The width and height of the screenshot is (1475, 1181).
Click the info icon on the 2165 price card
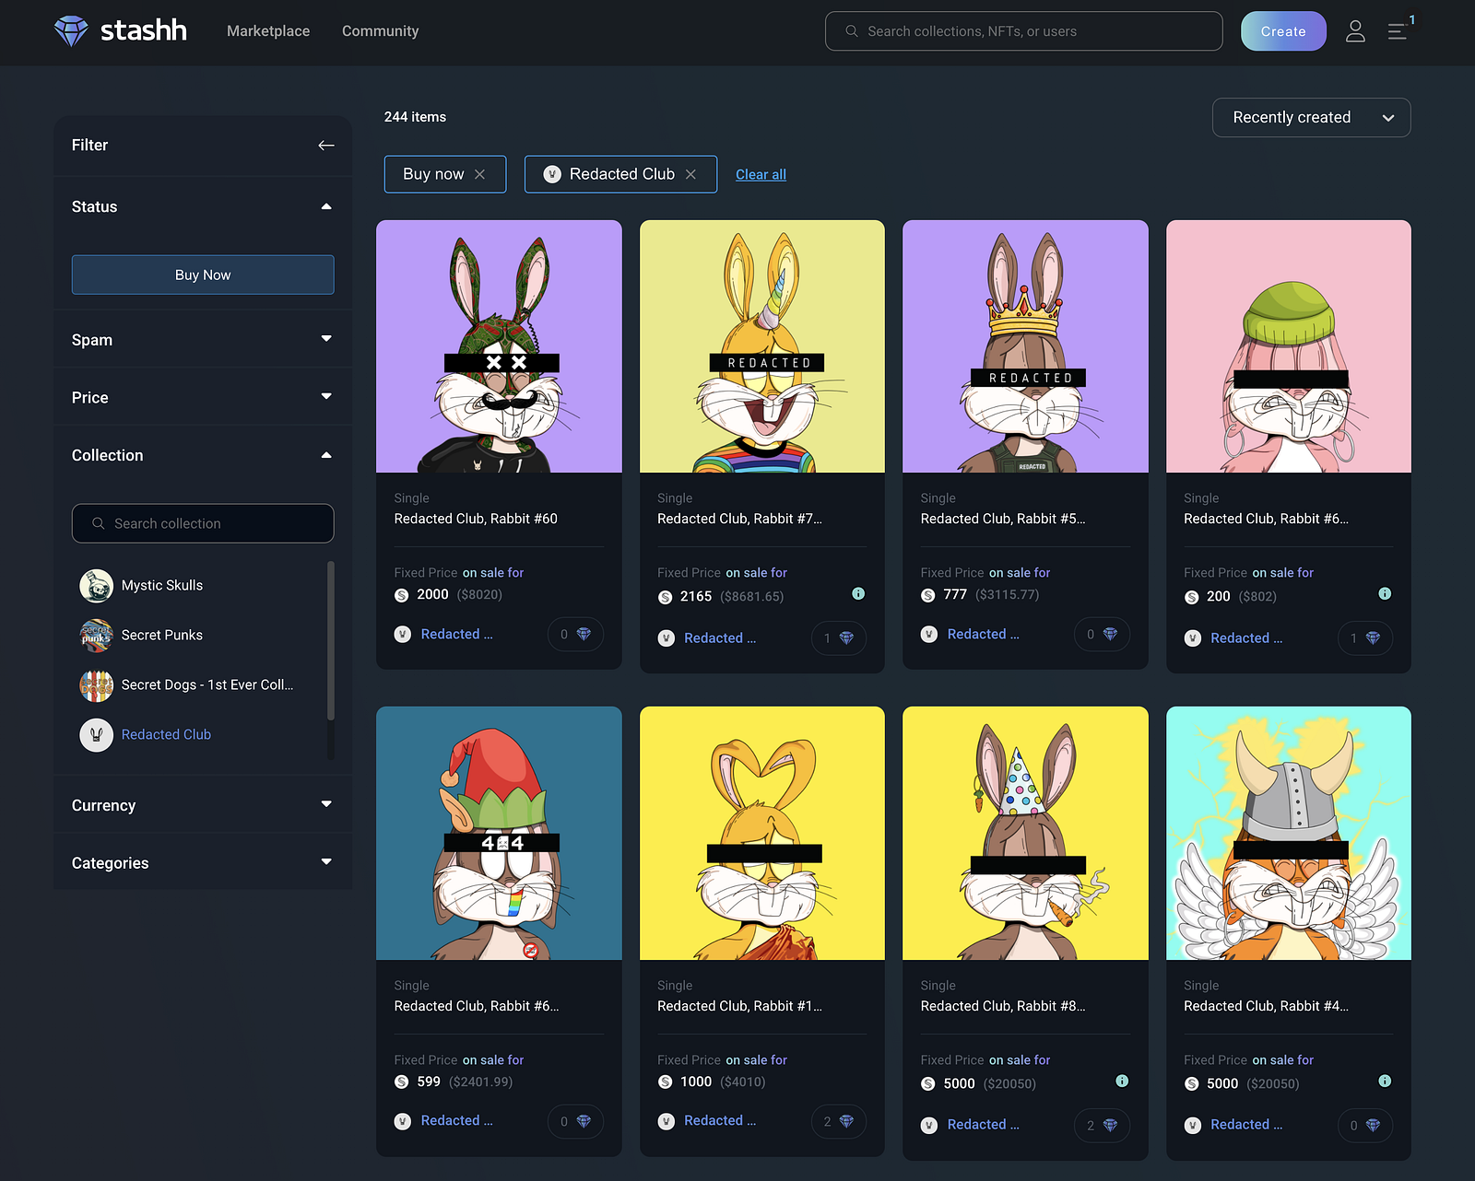pos(858,593)
